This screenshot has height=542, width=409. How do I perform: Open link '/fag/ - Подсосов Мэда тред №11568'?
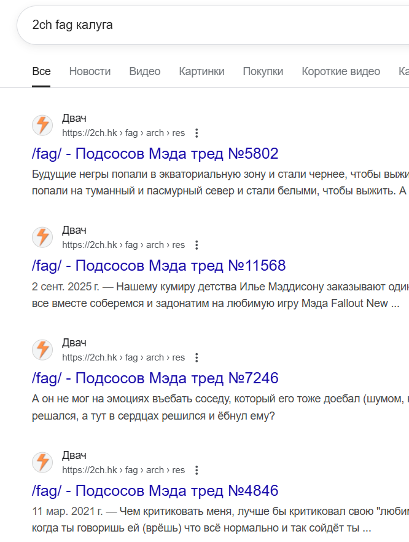click(159, 266)
